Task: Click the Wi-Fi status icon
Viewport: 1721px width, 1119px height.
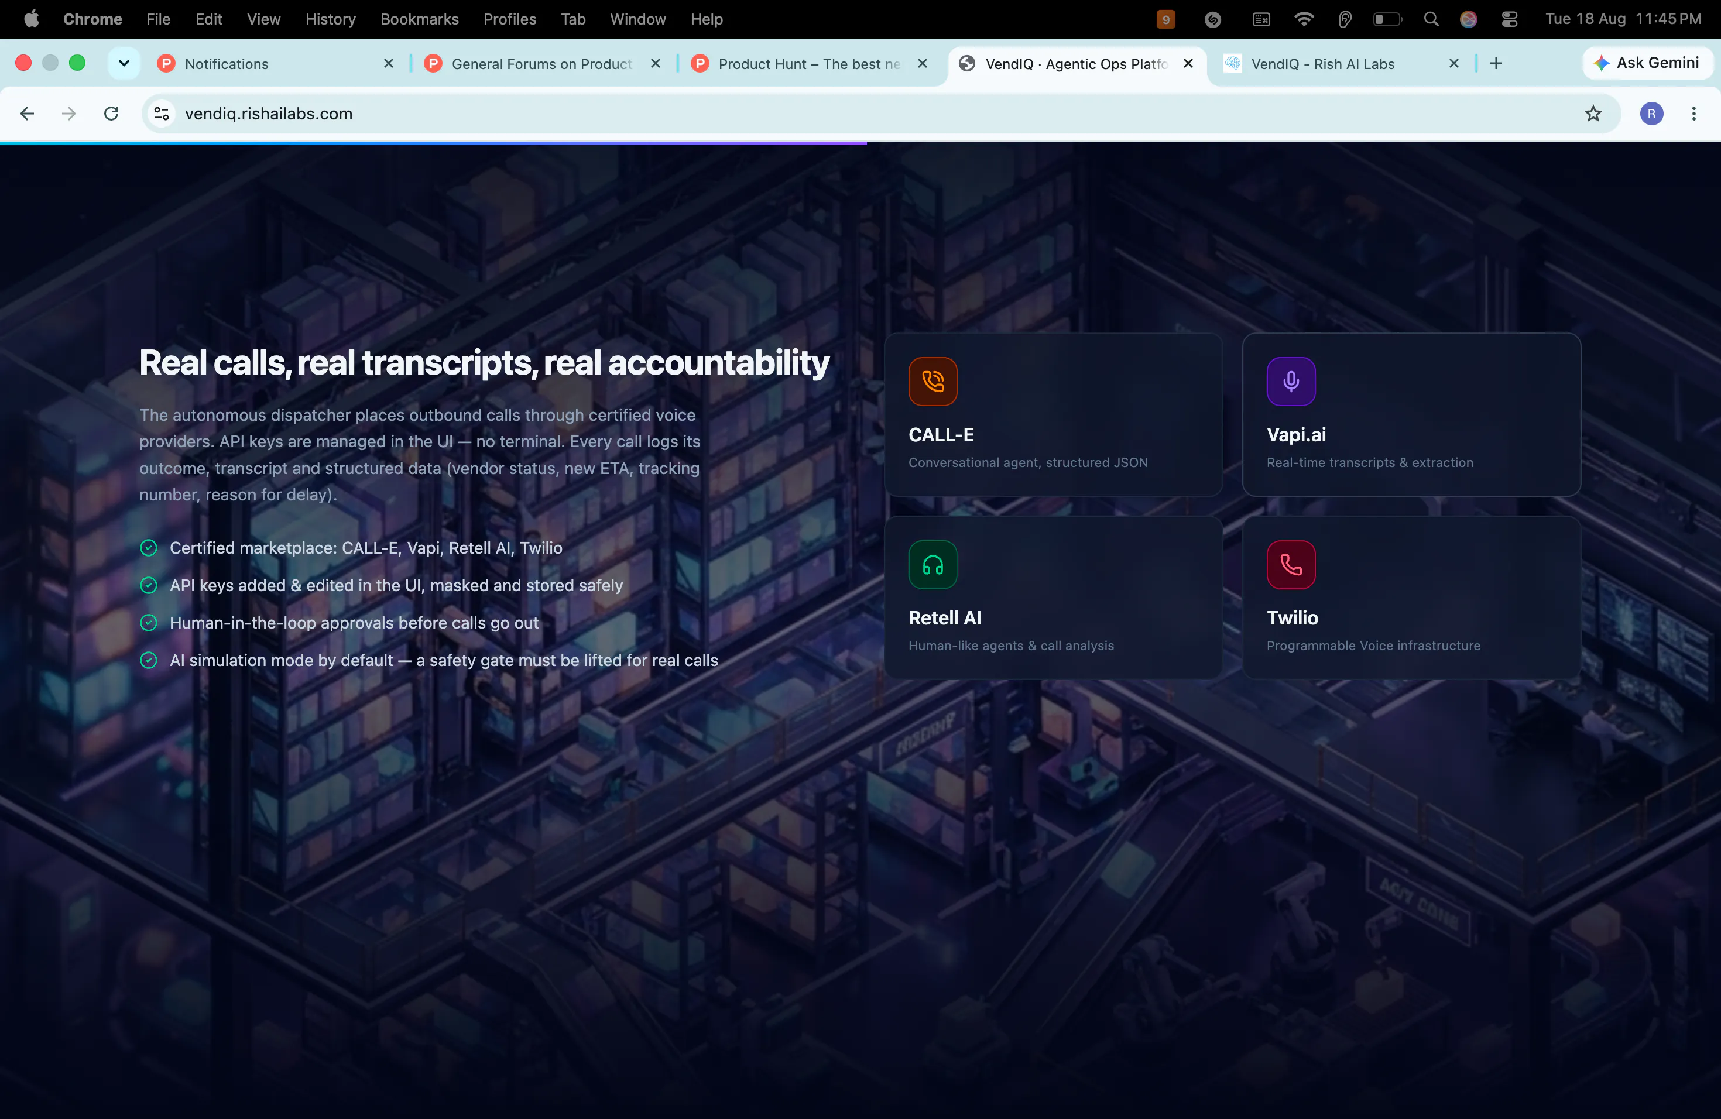Action: (x=1303, y=19)
